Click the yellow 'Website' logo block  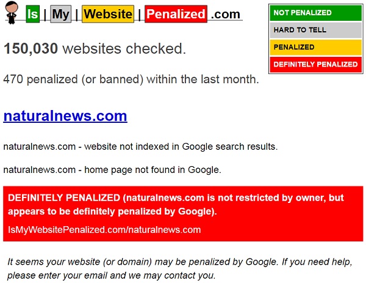(x=107, y=14)
